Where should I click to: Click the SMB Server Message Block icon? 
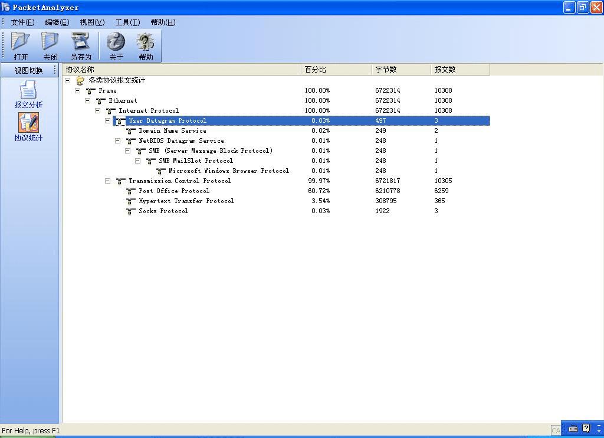140,151
